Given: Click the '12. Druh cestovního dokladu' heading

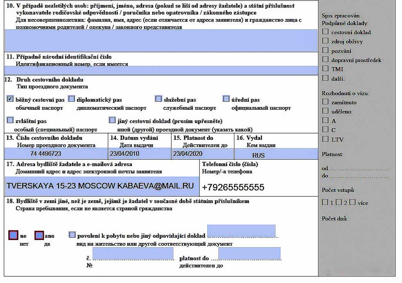Looking at the screenshot, I should tap(44, 80).
